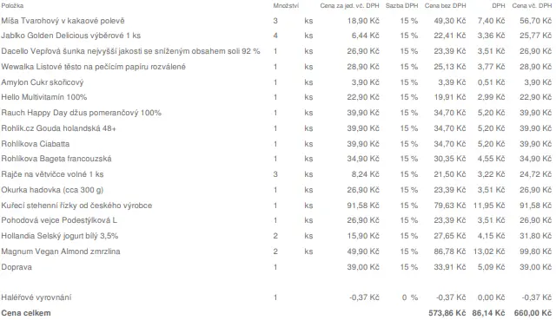The width and height of the screenshot is (556, 320).
Task: Select Rohlik.cz Gouda holandská 48+ item
Action: (58, 128)
